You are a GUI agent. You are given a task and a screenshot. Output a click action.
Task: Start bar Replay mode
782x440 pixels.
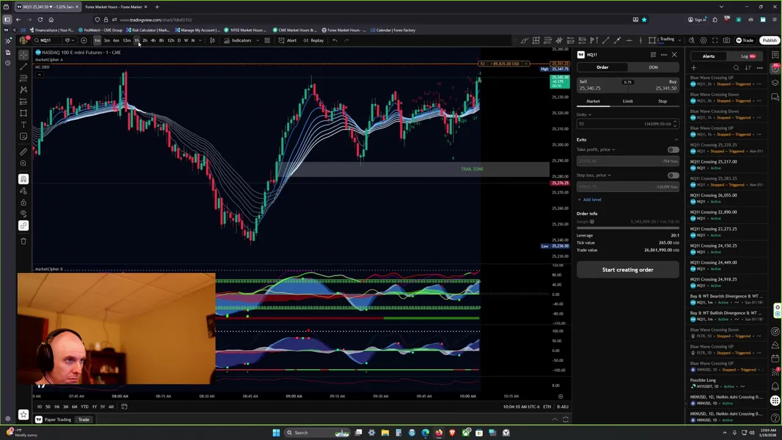click(313, 40)
